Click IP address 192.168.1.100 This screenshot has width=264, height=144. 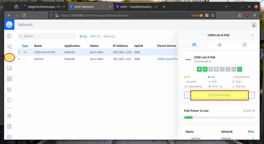click(122, 52)
